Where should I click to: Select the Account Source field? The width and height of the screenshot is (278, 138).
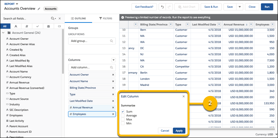[19, 99]
